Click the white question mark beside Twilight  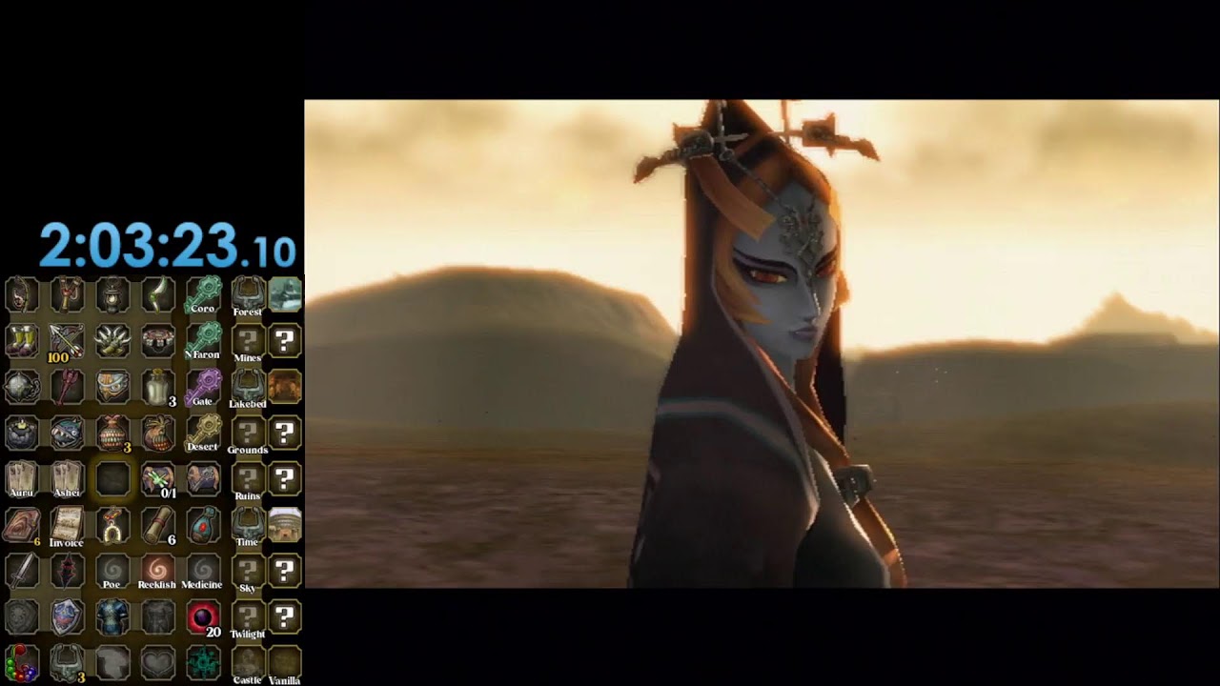[x=284, y=616]
